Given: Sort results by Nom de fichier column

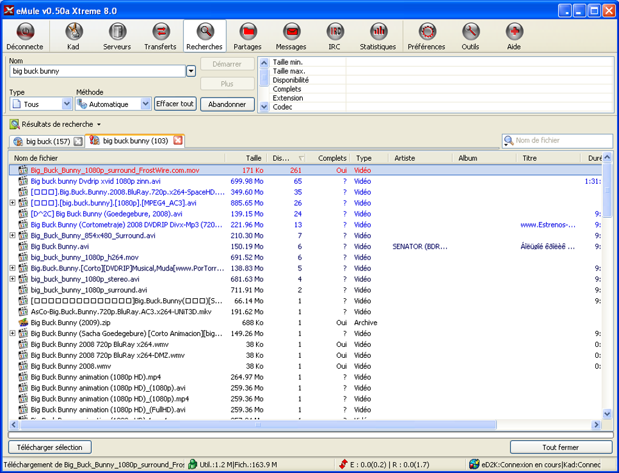Looking at the screenshot, I should coord(117,158).
